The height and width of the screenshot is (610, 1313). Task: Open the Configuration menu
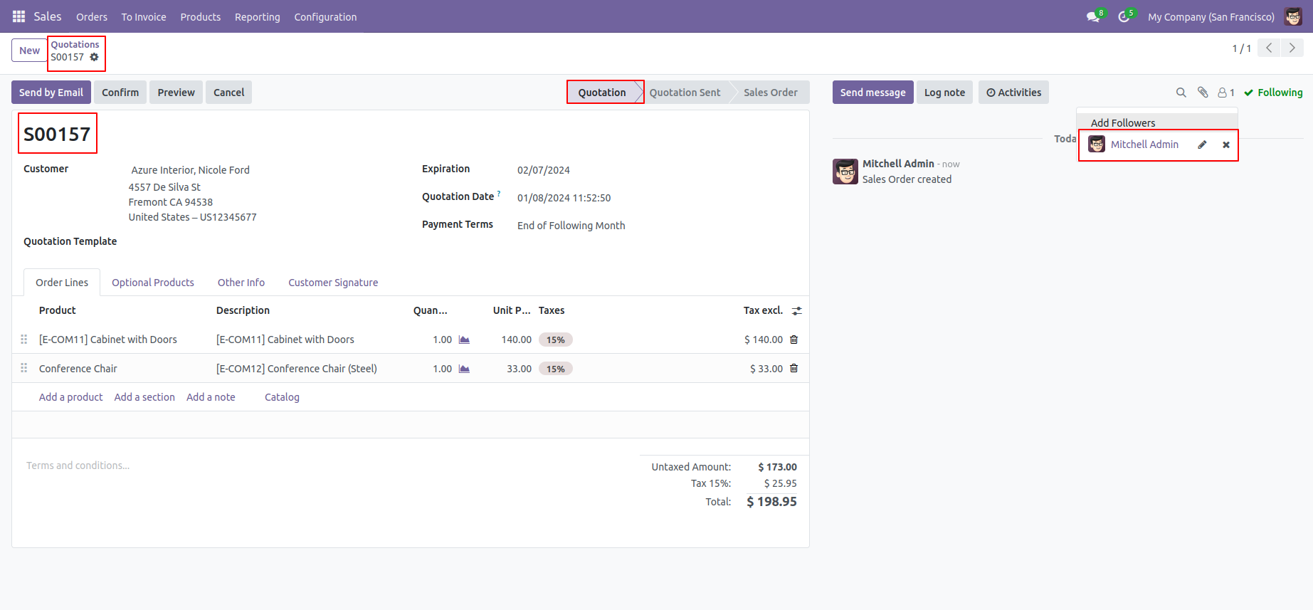point(325,17)
